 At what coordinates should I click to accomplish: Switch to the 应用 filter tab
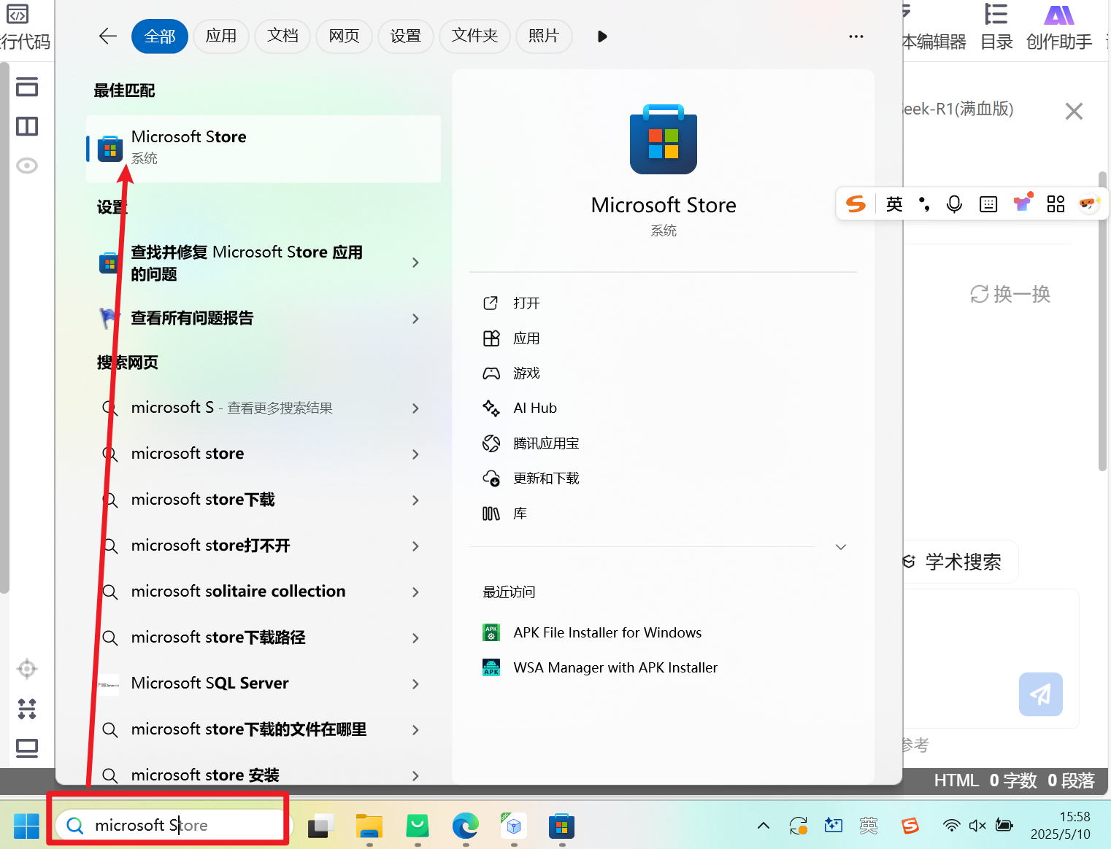point(221,36)
